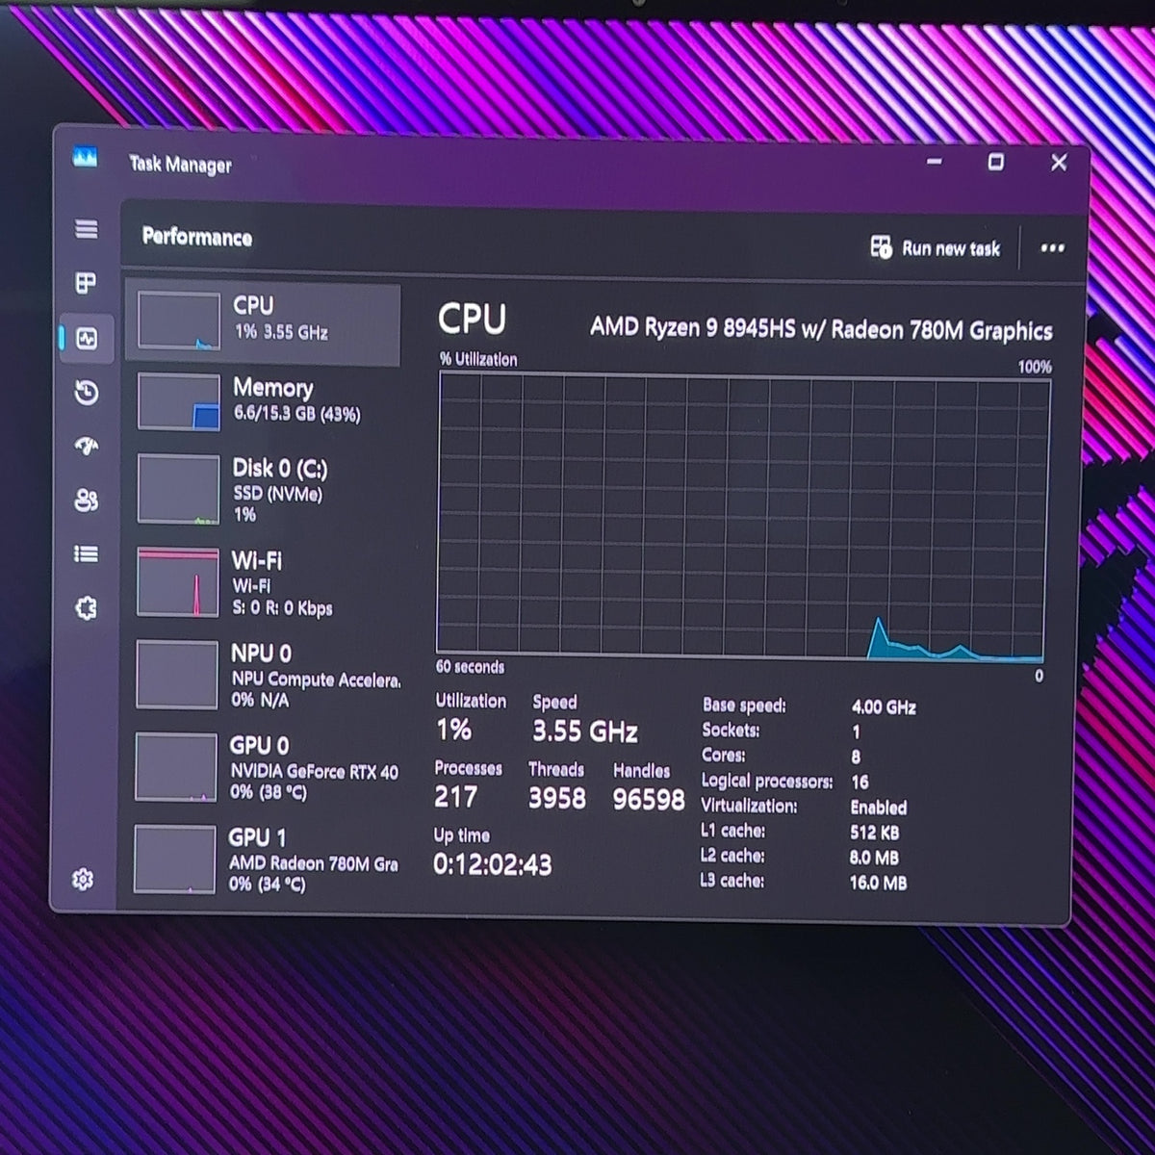This screenshot has width=1155, height=1155.
Task: Click the Virtualization Enabled value
Action: click(x=878, y=808)
